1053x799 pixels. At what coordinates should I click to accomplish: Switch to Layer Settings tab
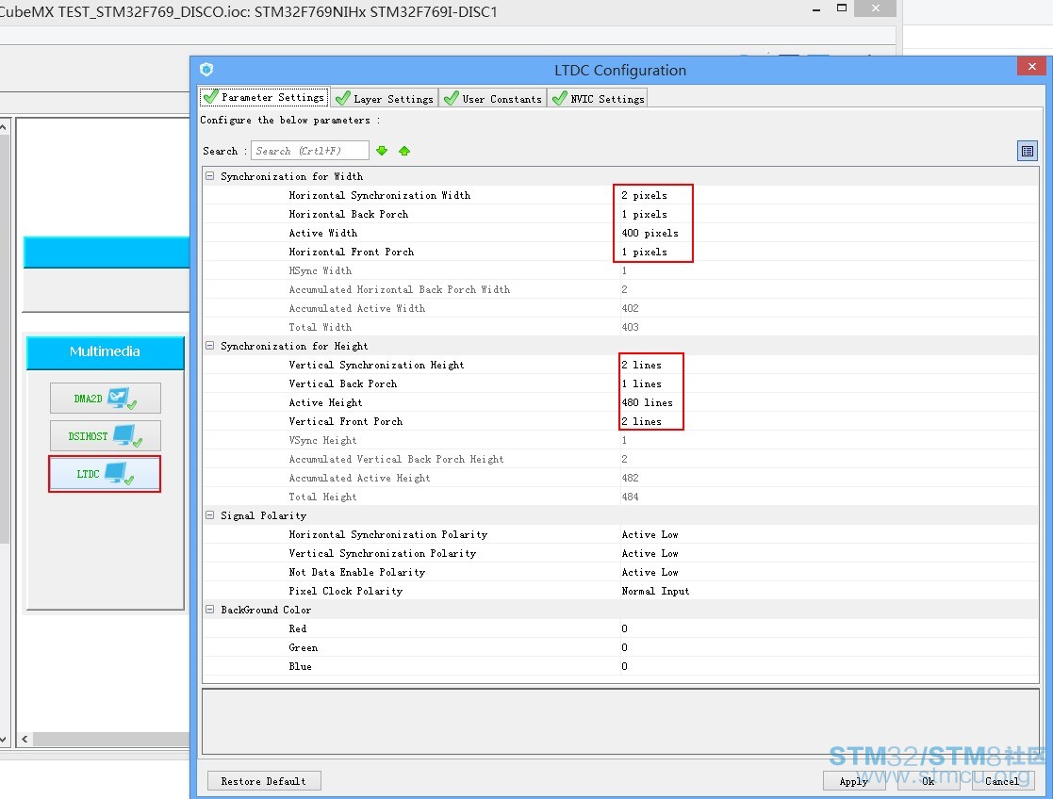(x=385, y=98)
